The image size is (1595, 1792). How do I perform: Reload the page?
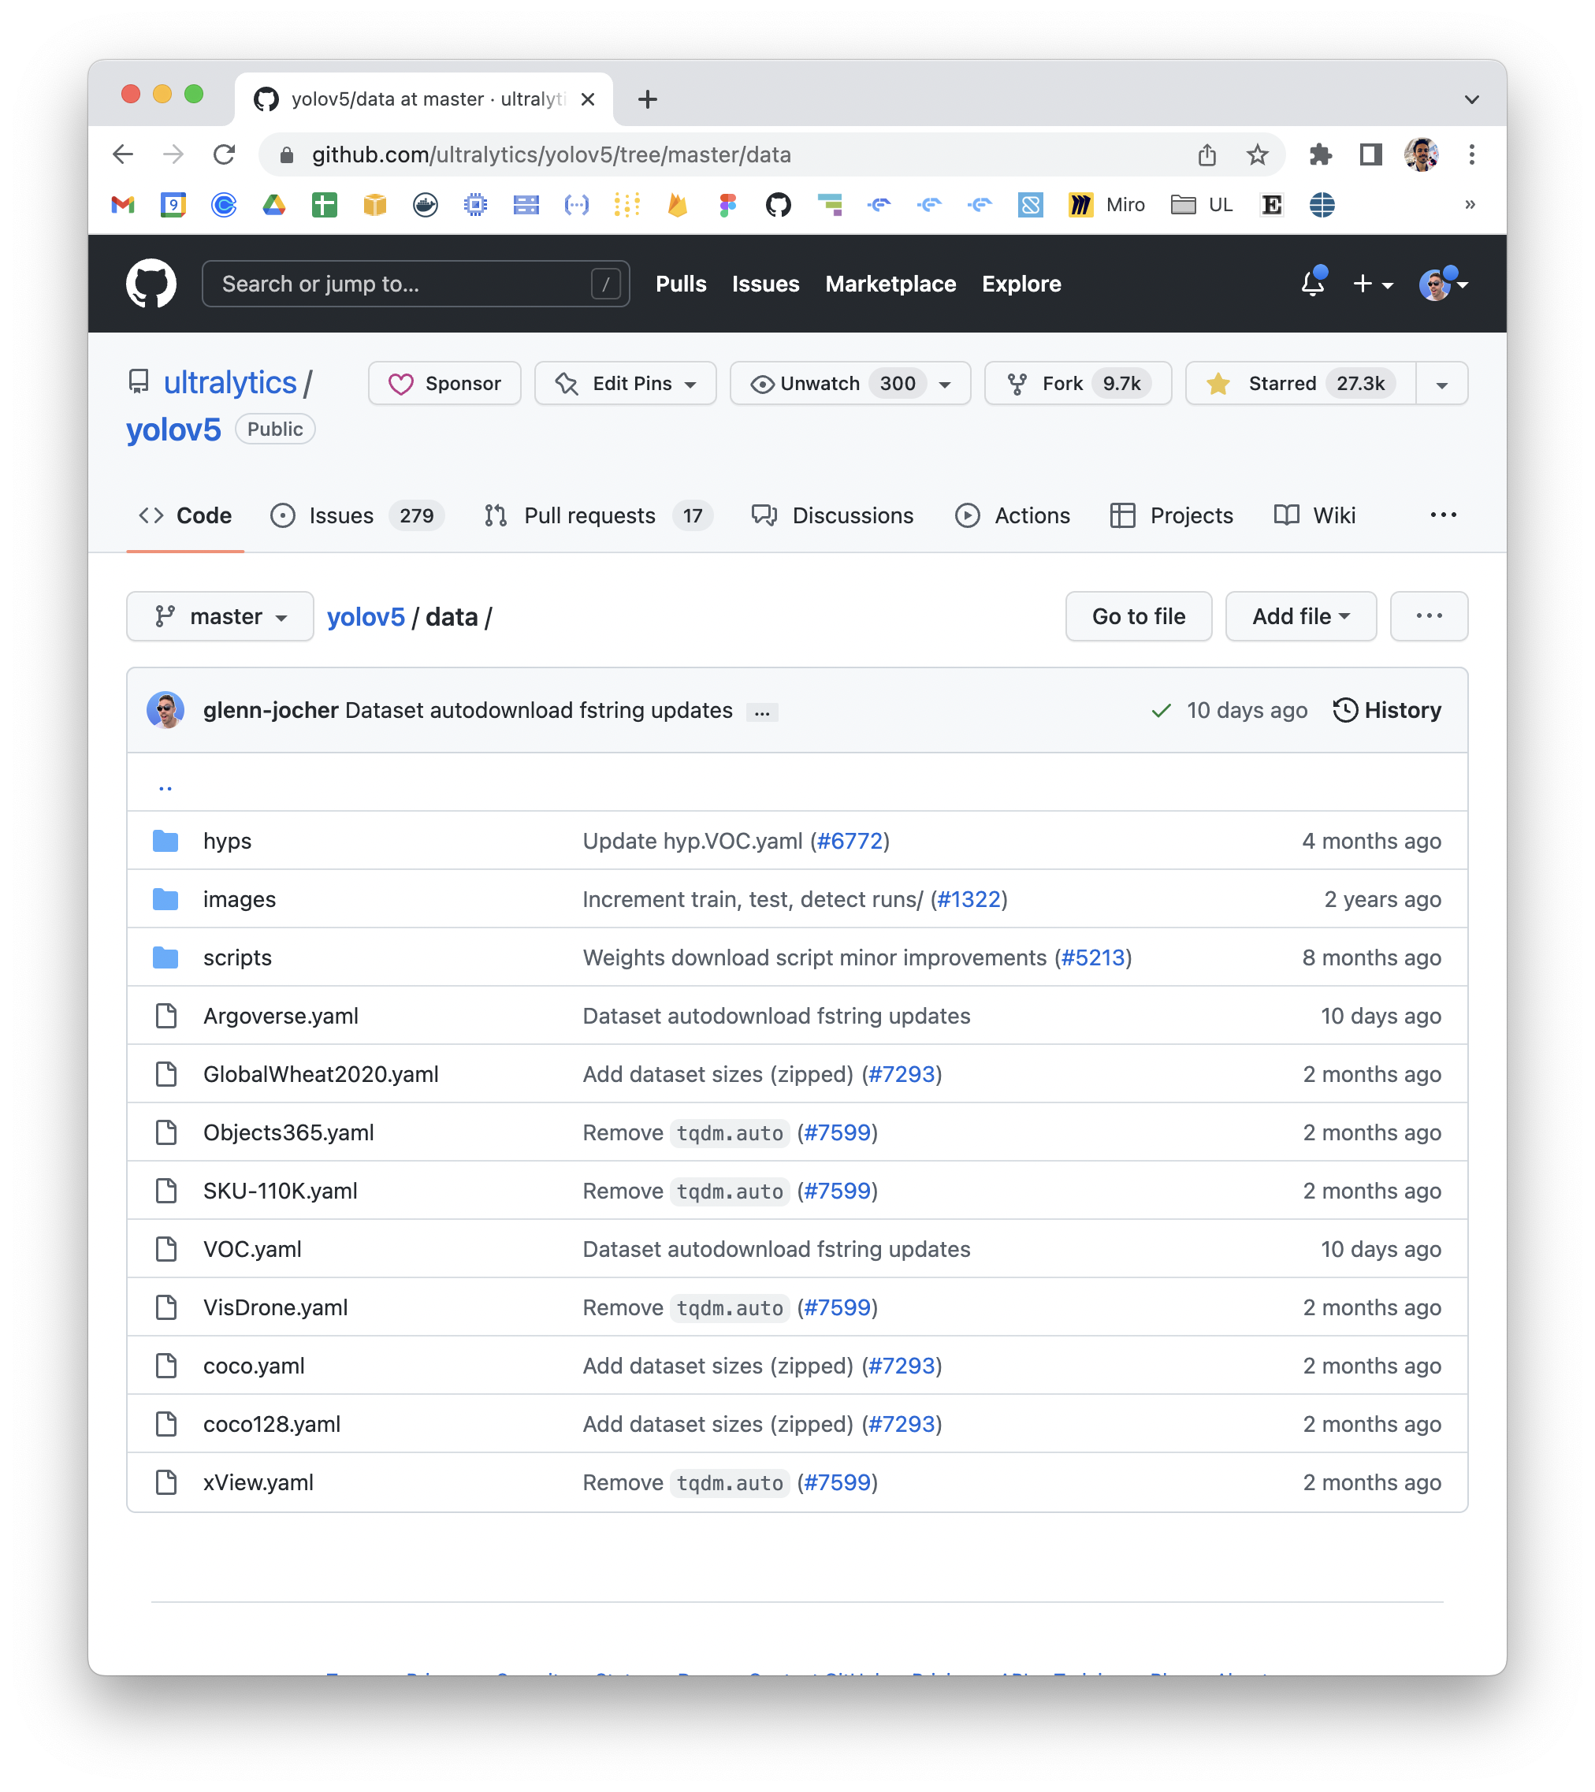[225, 155]
